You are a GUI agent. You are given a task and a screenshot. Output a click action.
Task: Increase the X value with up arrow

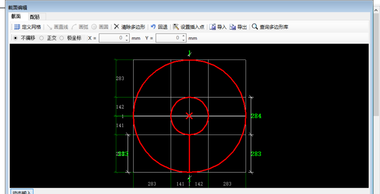tap(127, 36)
